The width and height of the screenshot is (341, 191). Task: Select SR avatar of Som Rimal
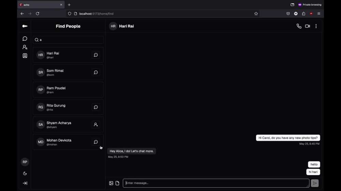(41, 73)
